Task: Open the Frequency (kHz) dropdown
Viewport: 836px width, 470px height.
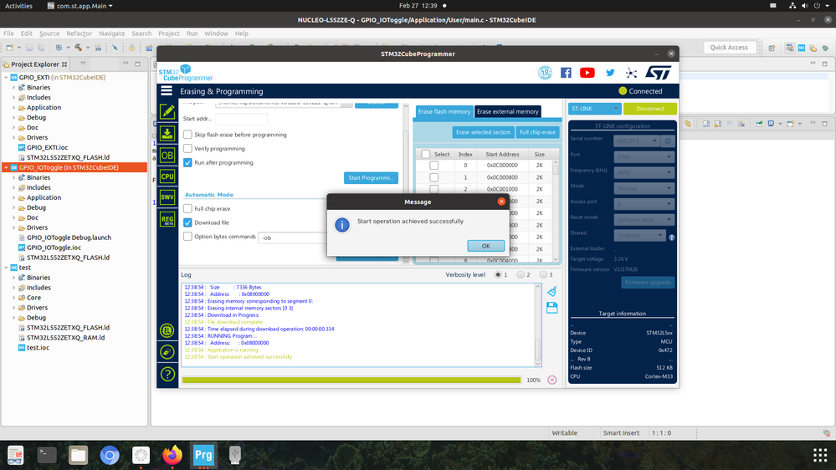Action: tap(644, 172)
